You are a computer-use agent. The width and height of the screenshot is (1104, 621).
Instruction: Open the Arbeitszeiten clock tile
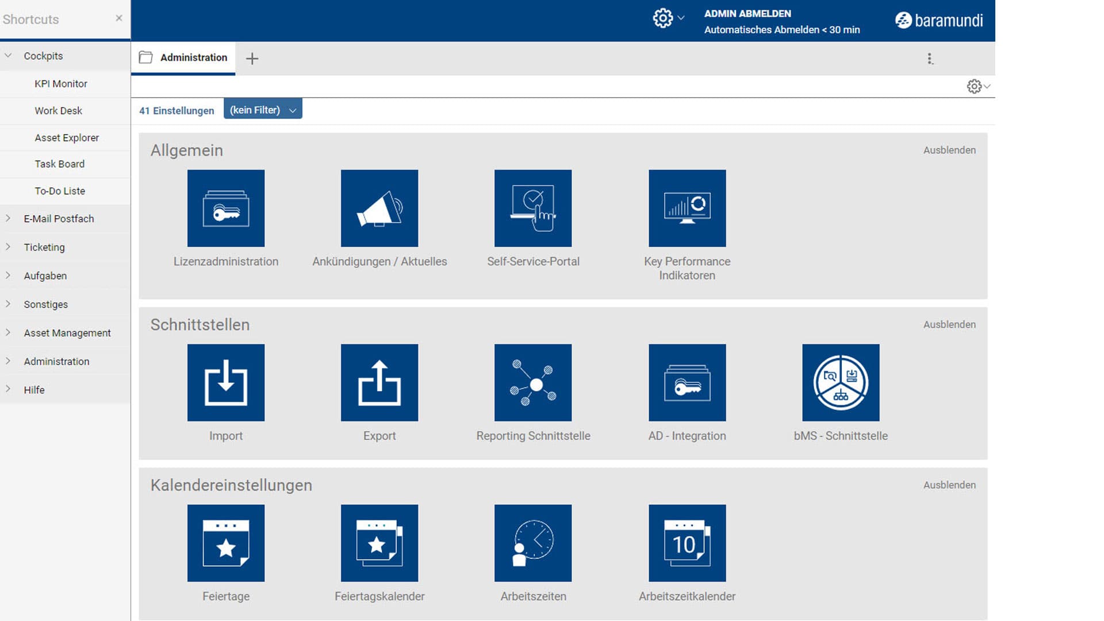533,543
